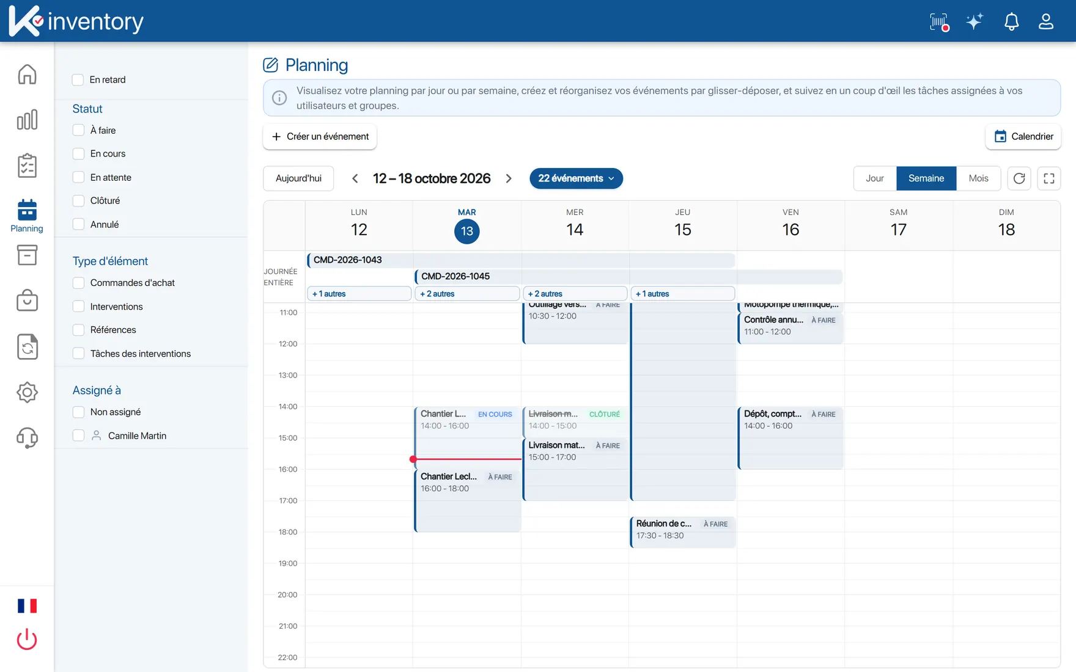The height and width of the screenshot is (672, 1076).
Task: Open the AI sparkle assistant icon
Action: point(975,21)
